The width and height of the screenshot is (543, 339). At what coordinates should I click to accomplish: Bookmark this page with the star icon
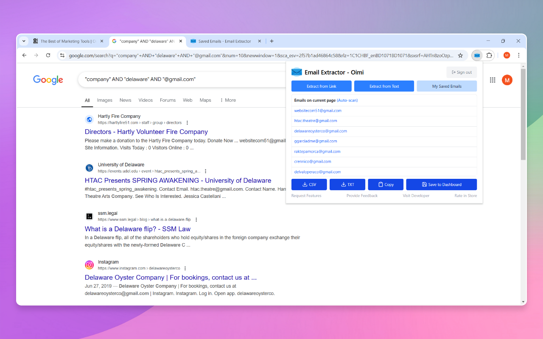tap(460, 56)
